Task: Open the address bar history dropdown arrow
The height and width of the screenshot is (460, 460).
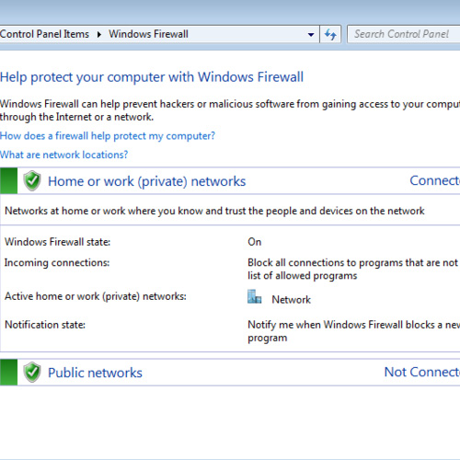Action: tap(311, 34)
